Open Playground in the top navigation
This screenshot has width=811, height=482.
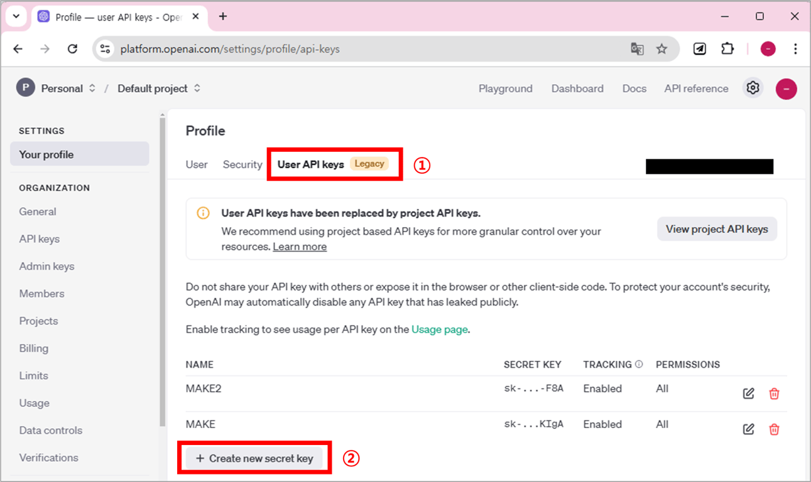506,88
